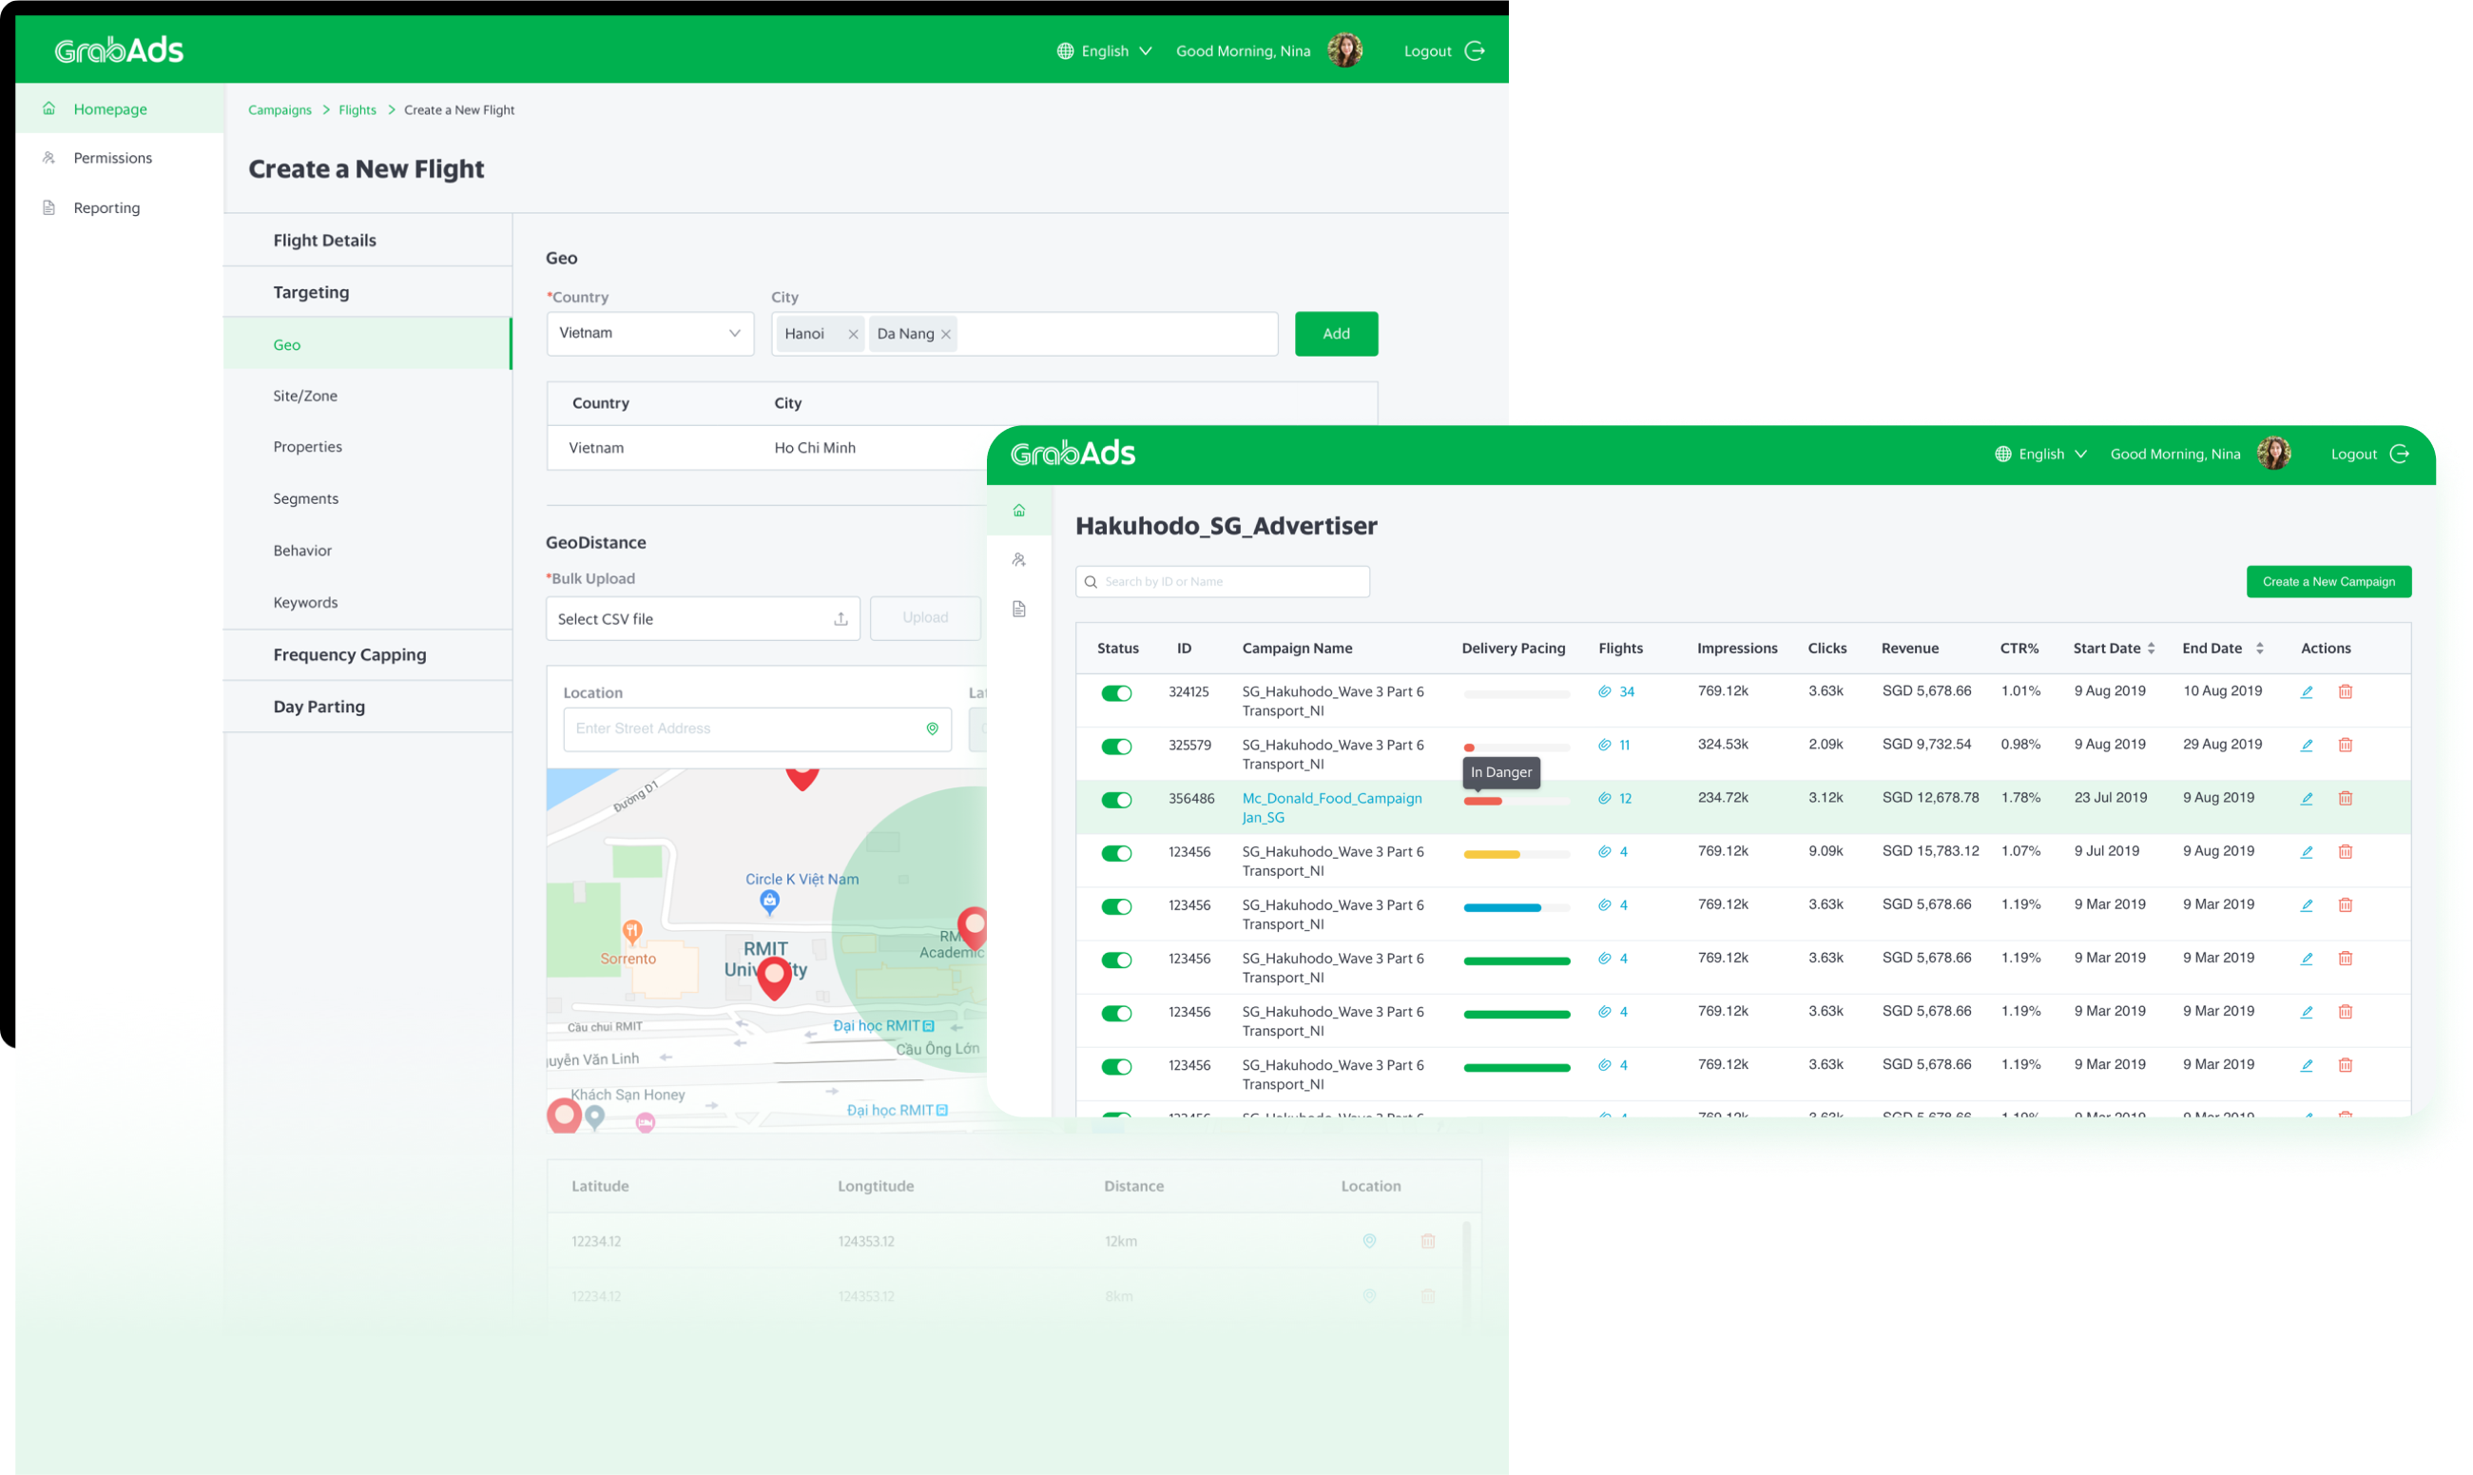Toggle the status switch for campaign 324125

[1117, 691]
